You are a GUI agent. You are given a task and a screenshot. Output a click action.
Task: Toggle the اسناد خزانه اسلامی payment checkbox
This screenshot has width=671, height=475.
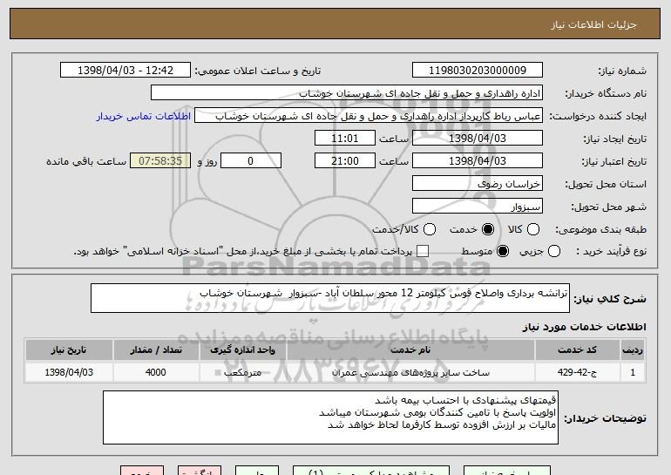click(x=423, y=251)
